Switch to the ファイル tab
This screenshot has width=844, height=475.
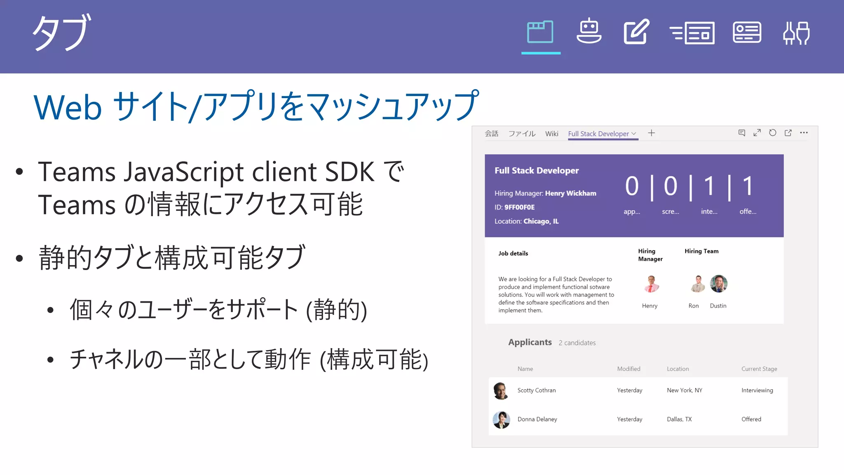click(522, 134)
